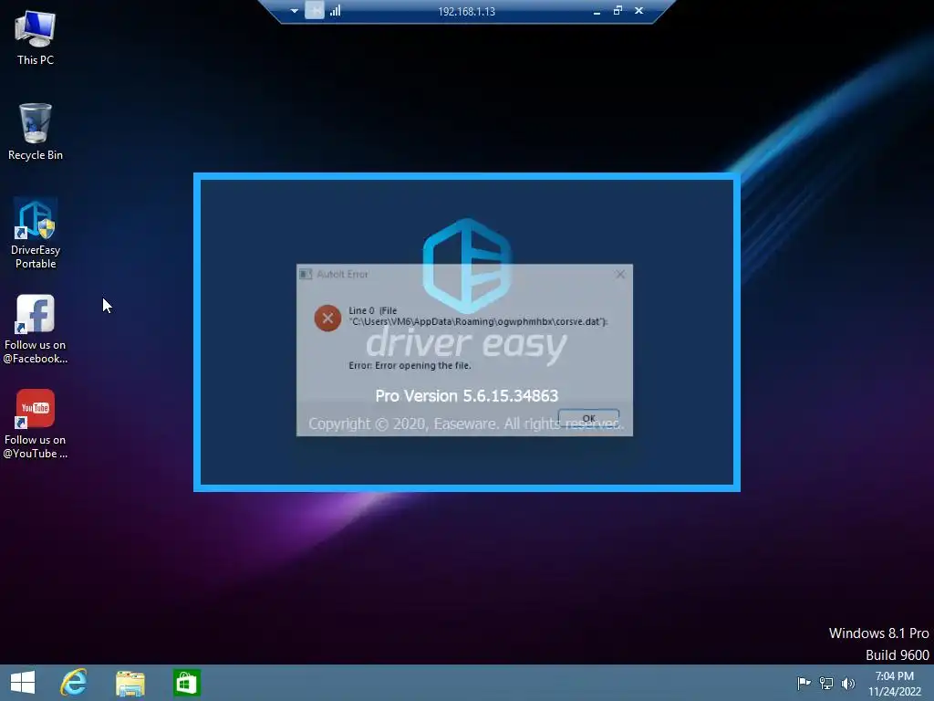Select the Follow us on YouTube shortcut
The width and height of the screenshot is (934, 701).
coord(36,424)
